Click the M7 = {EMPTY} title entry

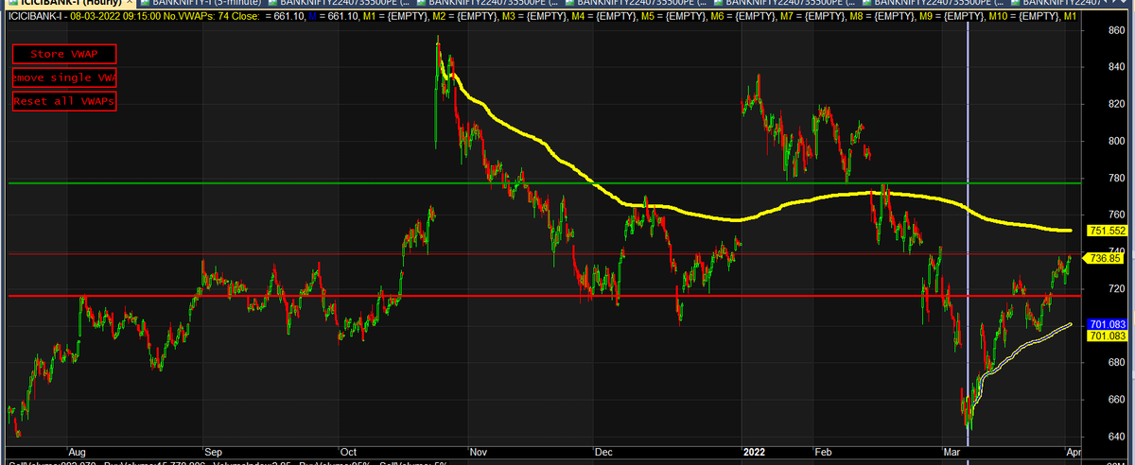tap(812, 17)
